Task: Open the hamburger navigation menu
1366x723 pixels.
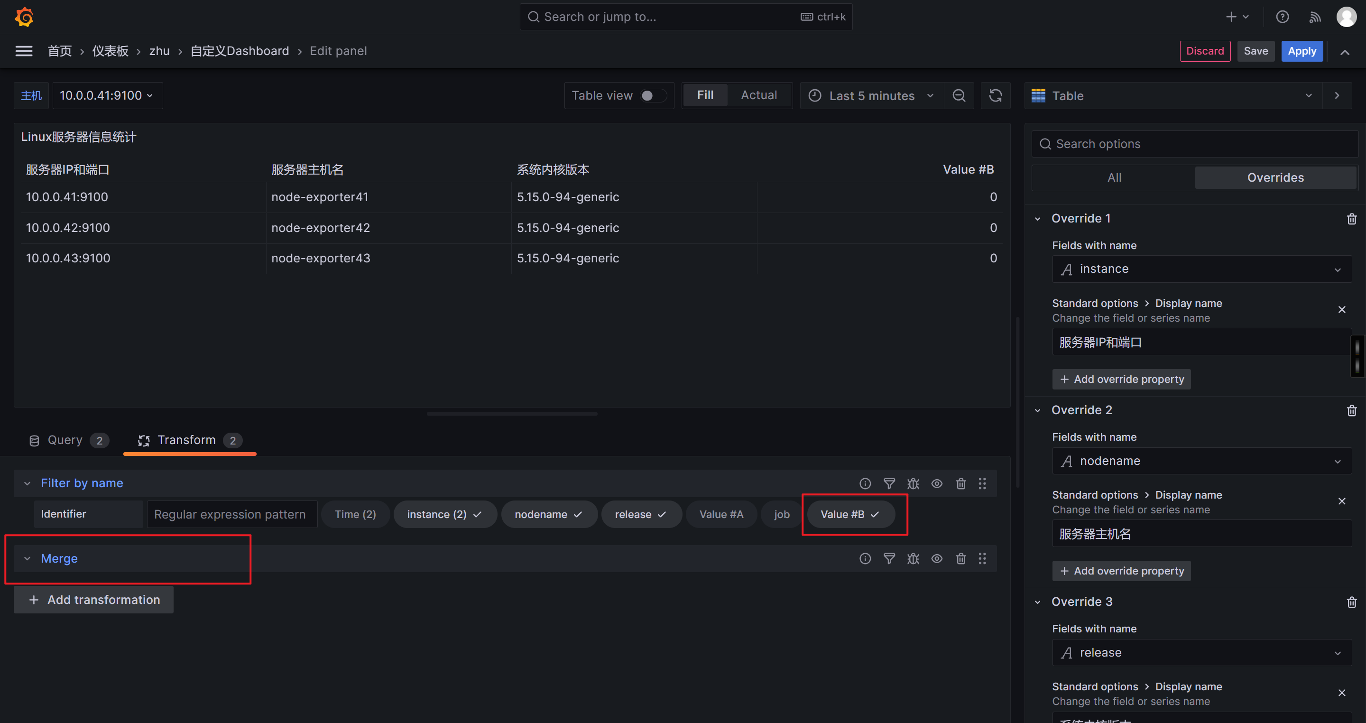Action: [24, 51]
